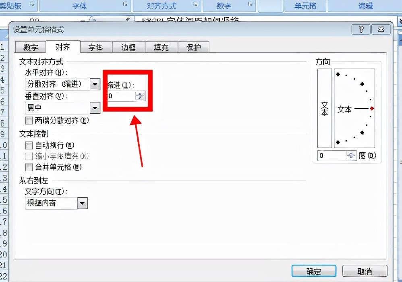Open 字体 group dialog launcher in ribbon
The height and width of the screenshot is (282, 402).
[x=125, y=4]
